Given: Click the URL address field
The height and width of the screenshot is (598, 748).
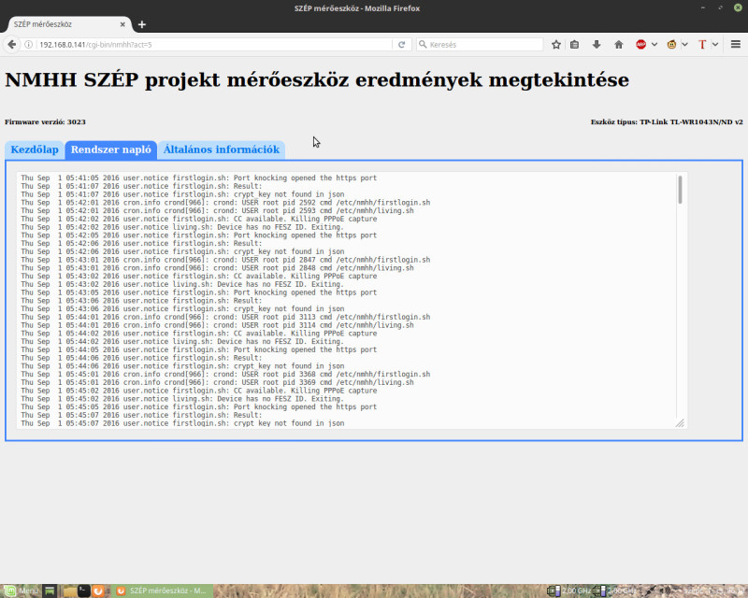Looking at the screenshot, I should point(214,44).
